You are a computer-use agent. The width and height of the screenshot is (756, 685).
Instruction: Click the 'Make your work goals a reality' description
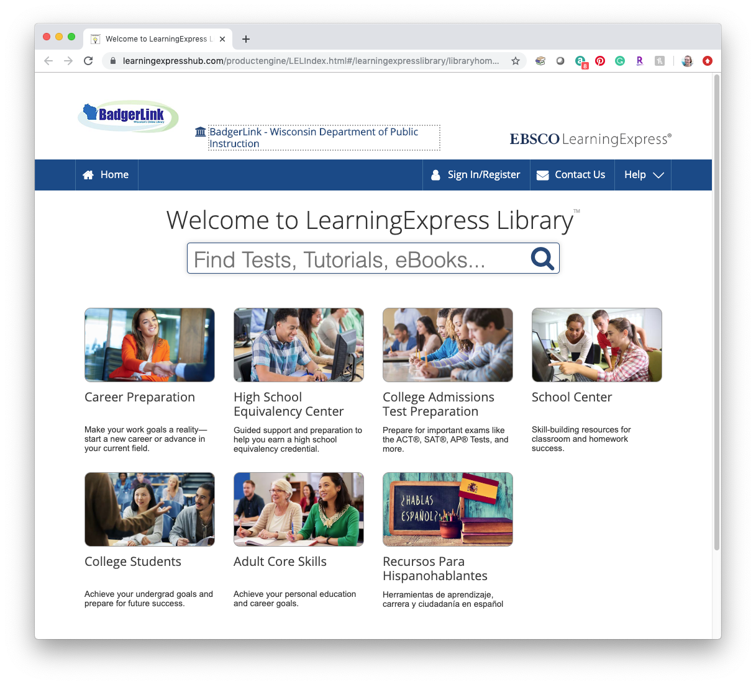(x=146, y=439)
